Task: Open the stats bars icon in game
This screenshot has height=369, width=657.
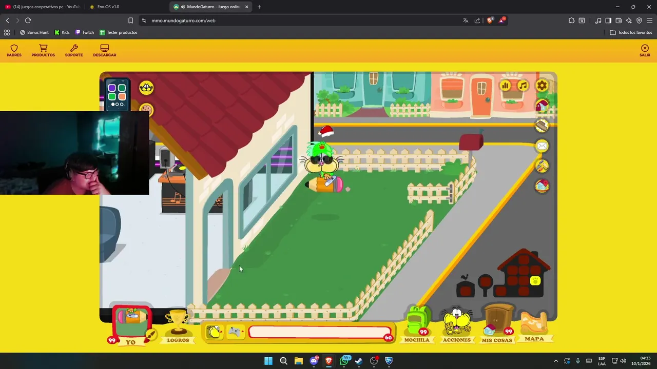Action: point(506,86)
